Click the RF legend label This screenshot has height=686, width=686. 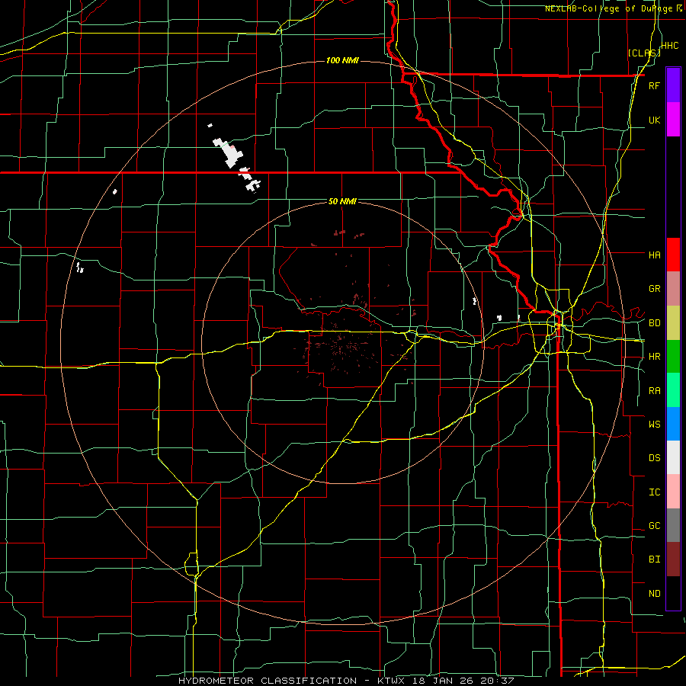654,85
